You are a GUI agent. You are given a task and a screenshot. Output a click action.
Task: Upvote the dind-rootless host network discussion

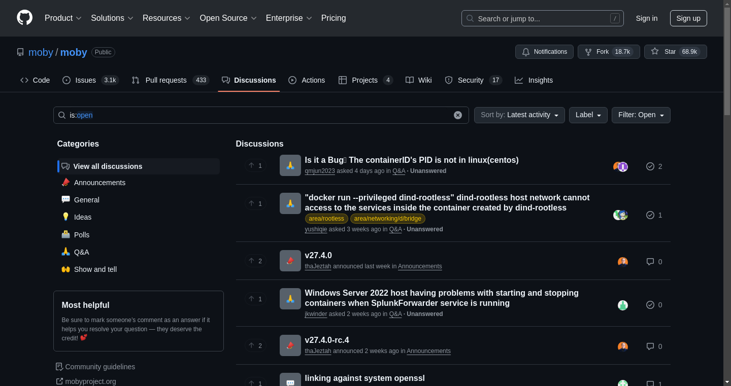click(x=256, y=203)
